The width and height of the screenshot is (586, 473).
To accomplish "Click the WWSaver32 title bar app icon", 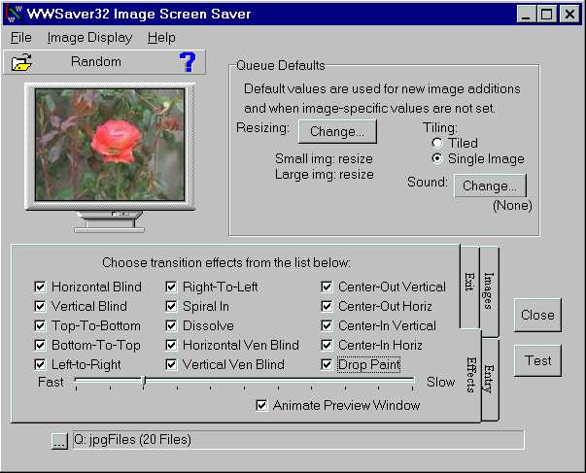I will coord(15,14).
